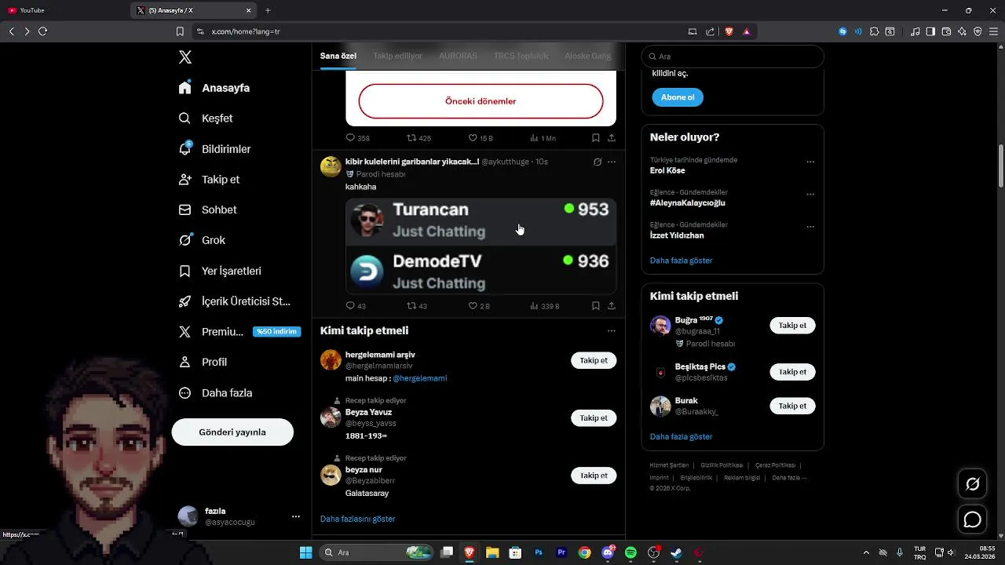
Task: Click browser reload button
Action: pos(43,31)
